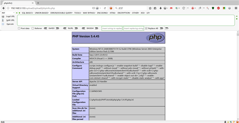
Task: Expand the TOOLS menu
Action: (x=78, y=13)
